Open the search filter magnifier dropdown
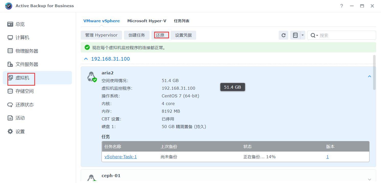The height and width of the screenshot is (183, 381). point(314,36)
